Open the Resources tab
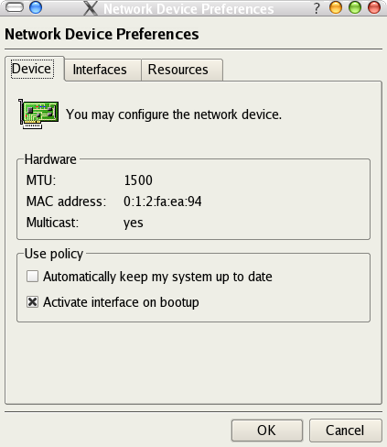Viewport: 387px width, 447px height. coord(178,70)
